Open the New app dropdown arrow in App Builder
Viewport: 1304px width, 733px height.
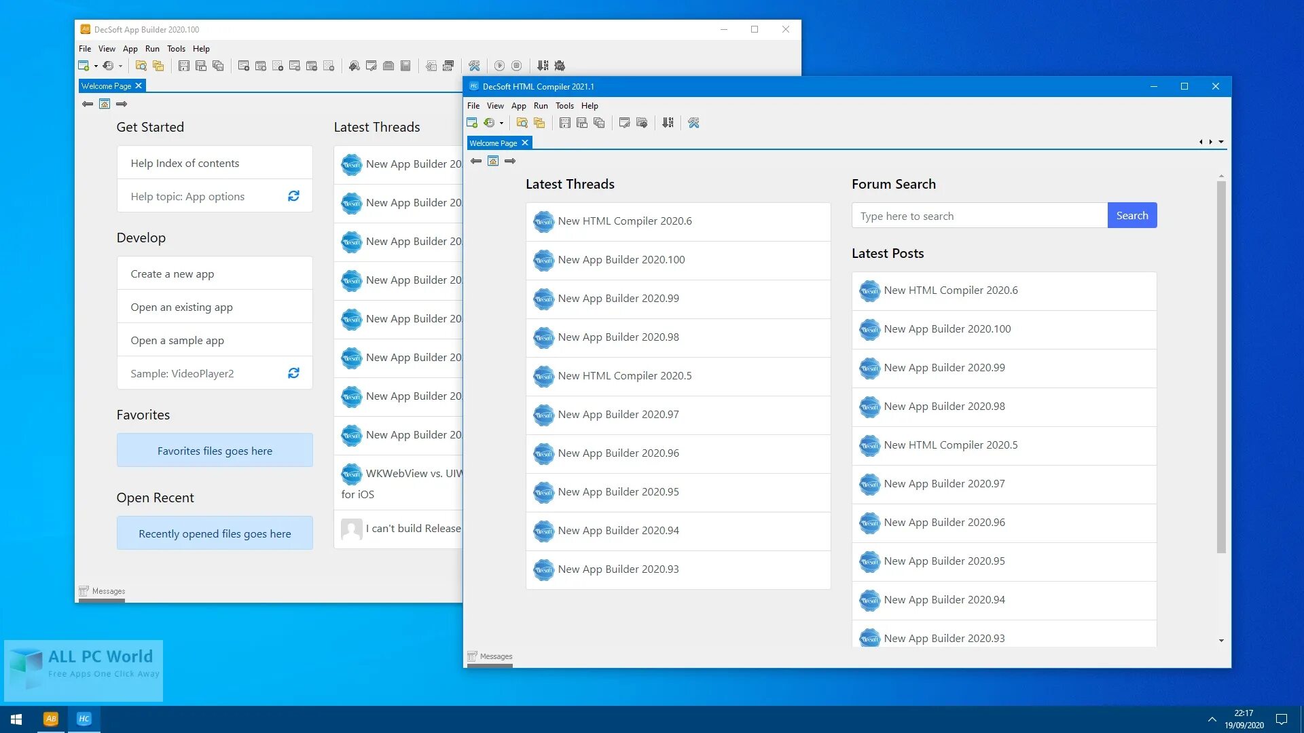tap(96, 67)
